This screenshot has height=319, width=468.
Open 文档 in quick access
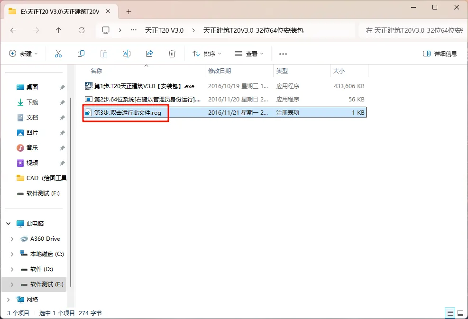coord(32,117)
